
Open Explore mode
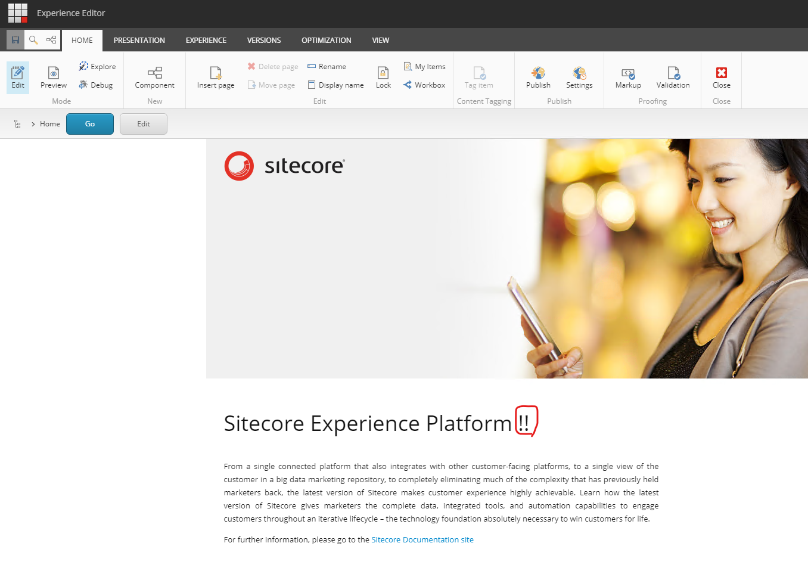click(97, 66)
